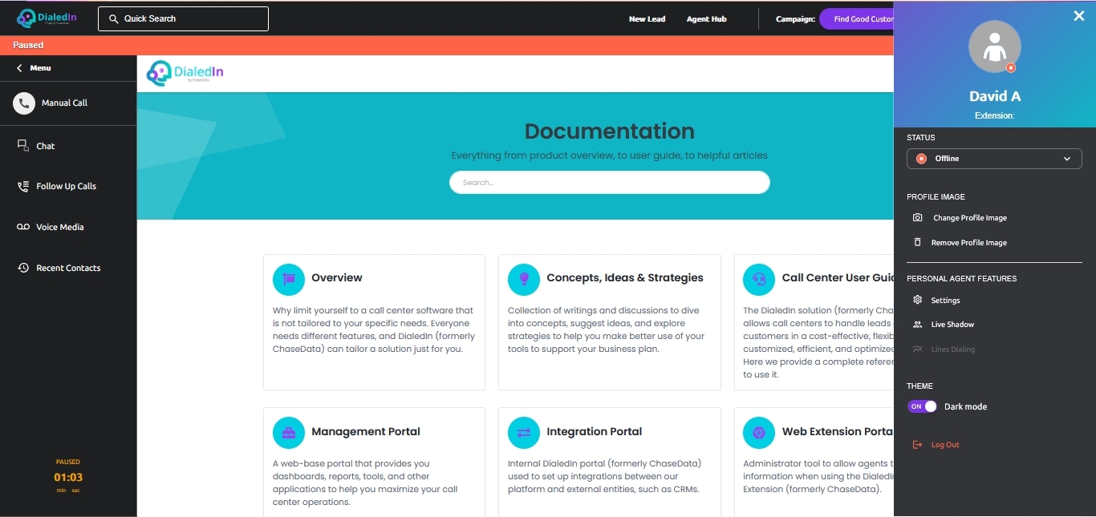Click the Manual Call phone icon
This screenshot has width=1096, height=517.
pos(24,103)
